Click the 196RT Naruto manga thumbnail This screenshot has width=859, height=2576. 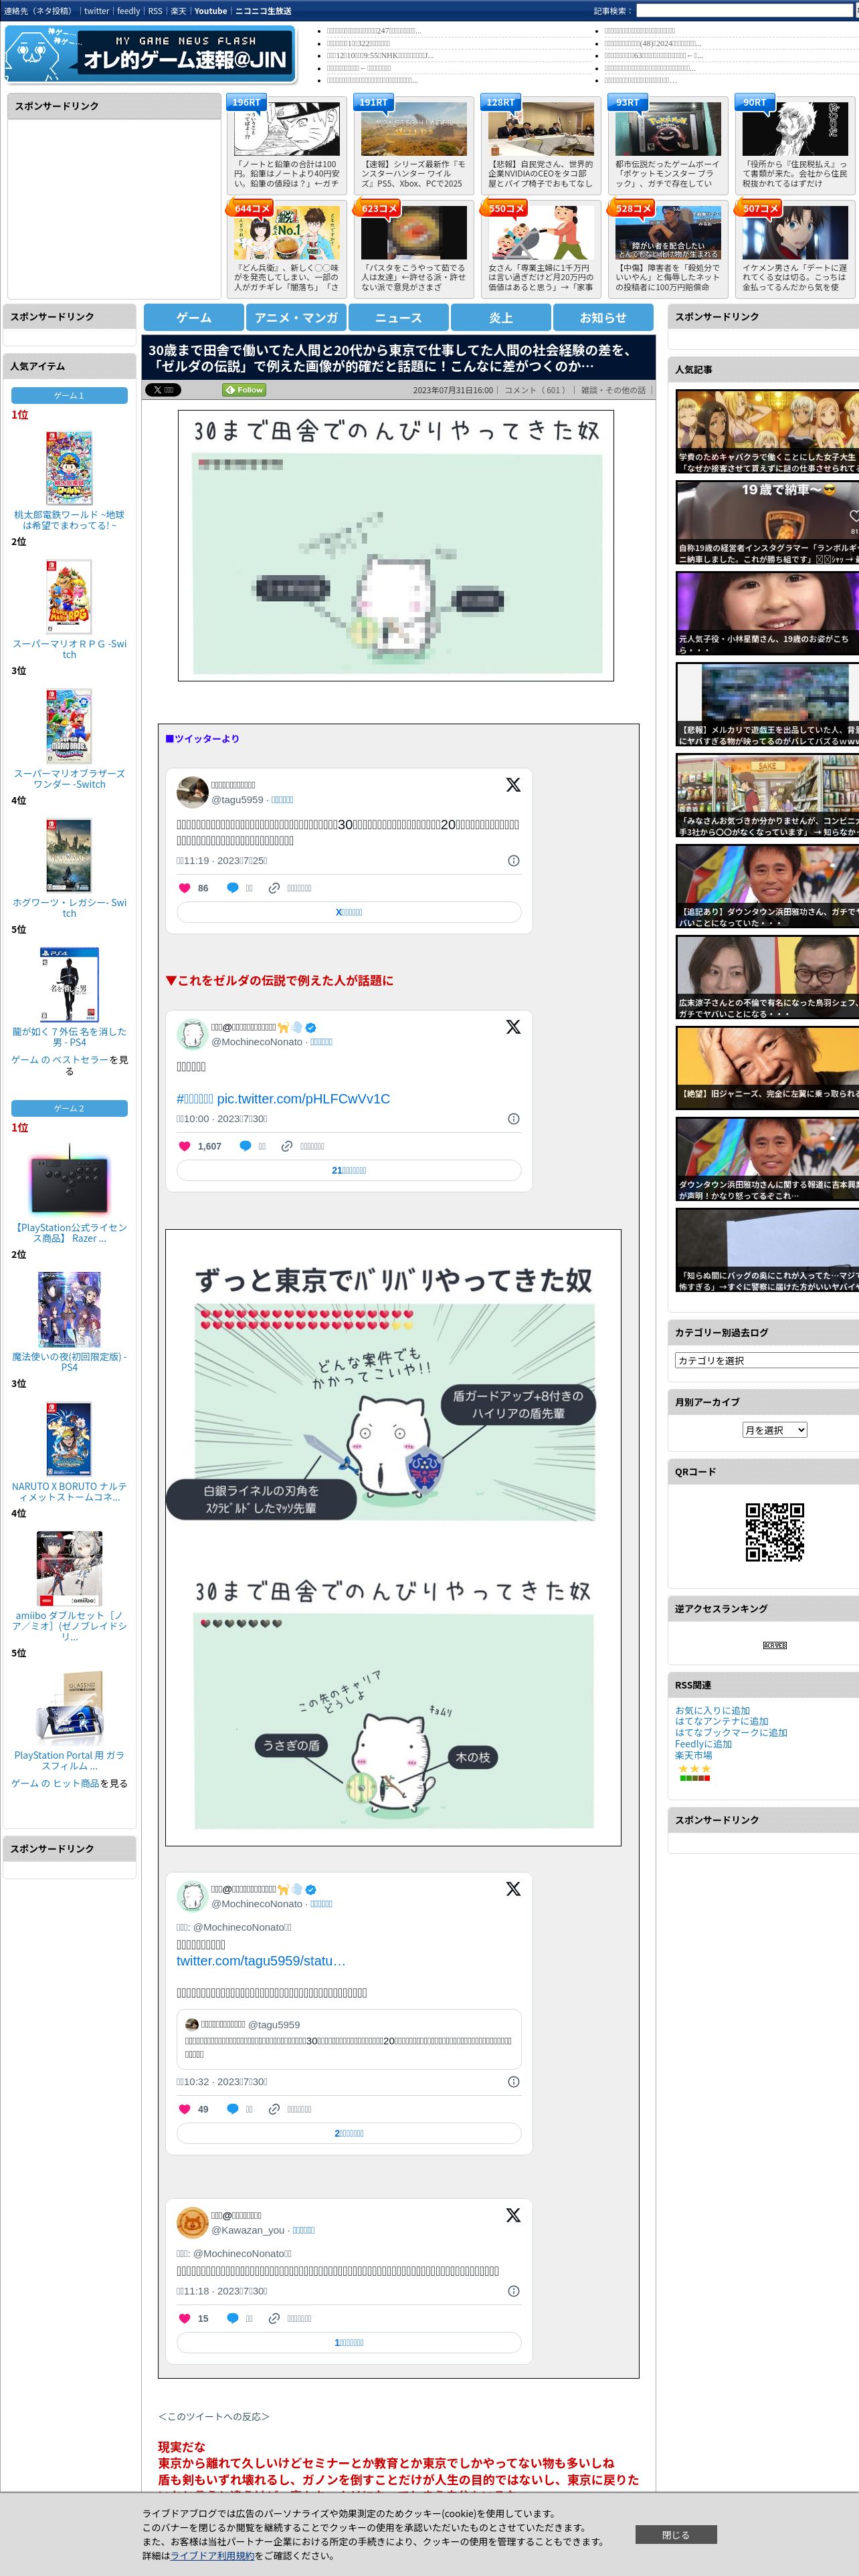coord(286,128)
